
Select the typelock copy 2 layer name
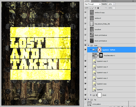point(102,78)
